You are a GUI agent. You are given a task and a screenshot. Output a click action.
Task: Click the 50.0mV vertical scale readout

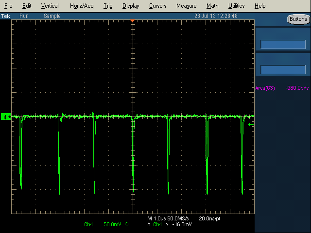(112, 224)
